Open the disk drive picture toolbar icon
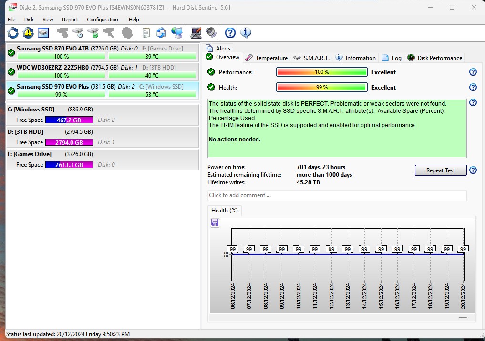 tap(43, 33)
